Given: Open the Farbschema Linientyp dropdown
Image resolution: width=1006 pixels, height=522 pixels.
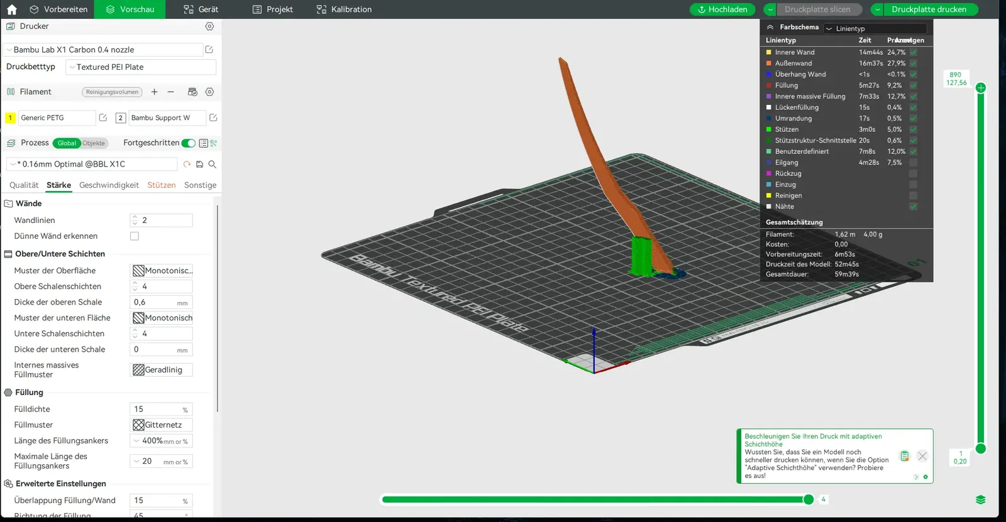Looking at the screenshot, I should point(874,29).
